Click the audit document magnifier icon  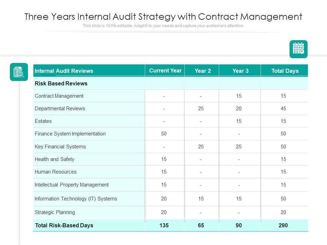(x=19, y=72)
